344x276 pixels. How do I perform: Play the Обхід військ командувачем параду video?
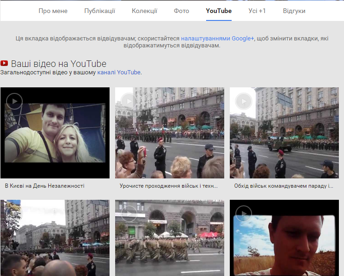244,101
